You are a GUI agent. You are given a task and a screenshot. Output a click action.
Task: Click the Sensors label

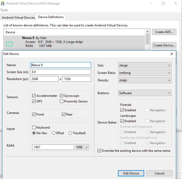click(x=12, y=97)
